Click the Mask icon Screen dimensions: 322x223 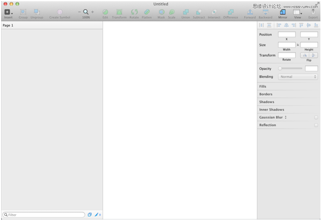pyautogui.click(x=162, y=12)
